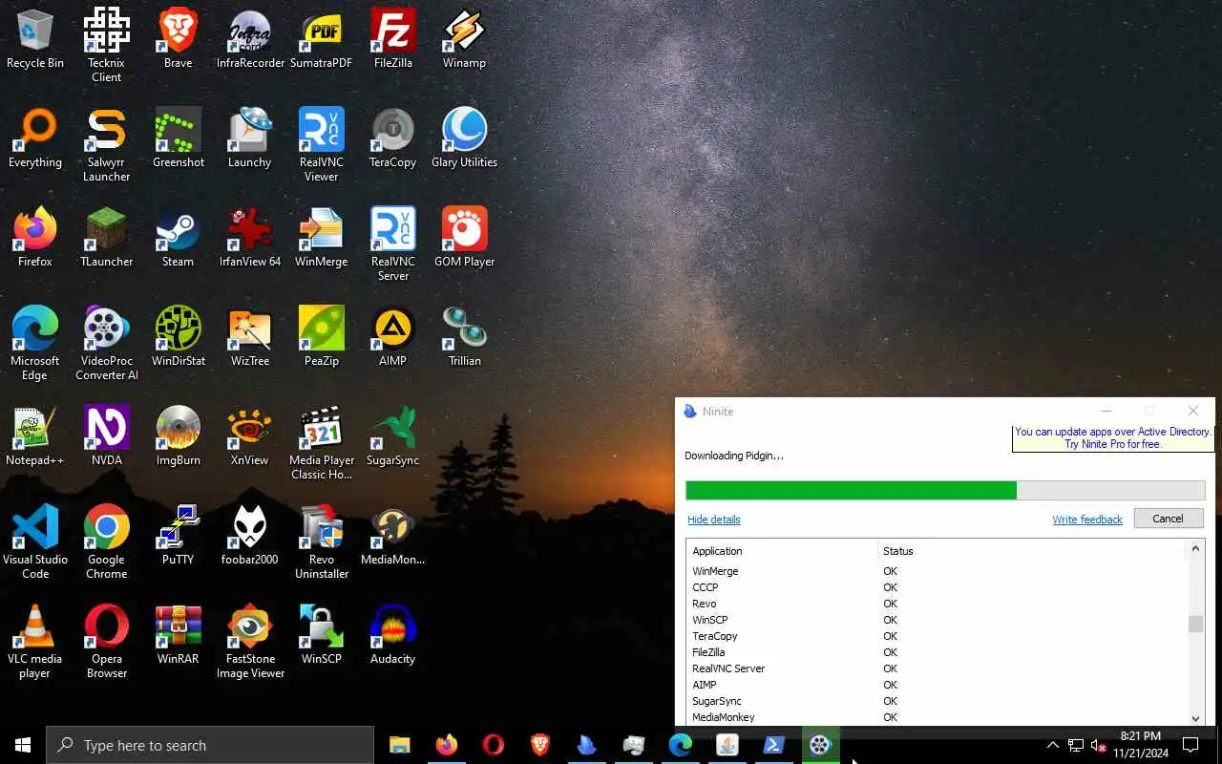
Task: Click the taskbar search box
Action: coord(210,745)
